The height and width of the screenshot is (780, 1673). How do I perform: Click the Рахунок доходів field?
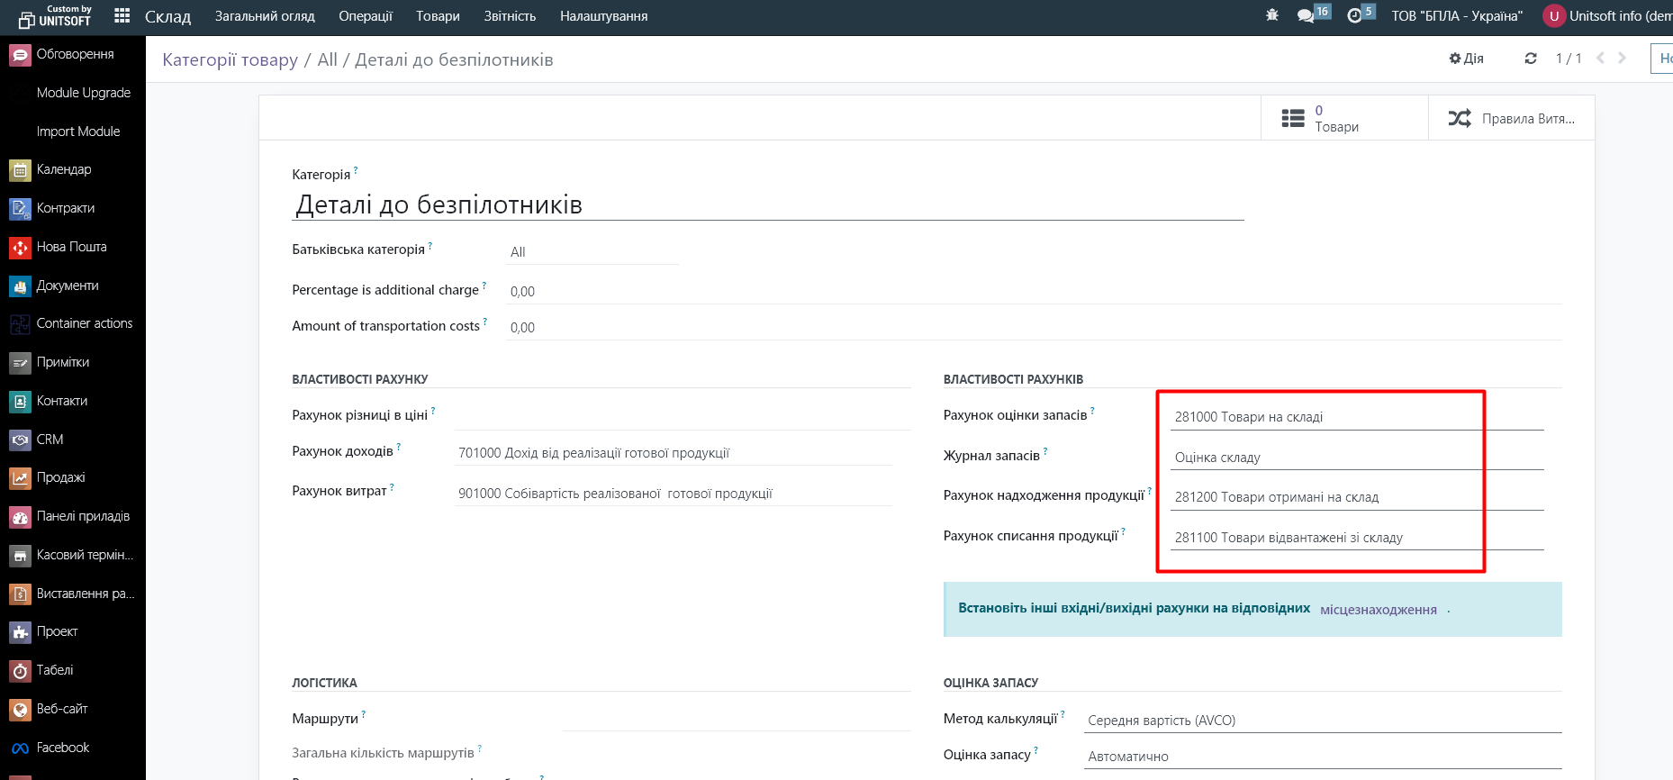(x=673, y=453)
